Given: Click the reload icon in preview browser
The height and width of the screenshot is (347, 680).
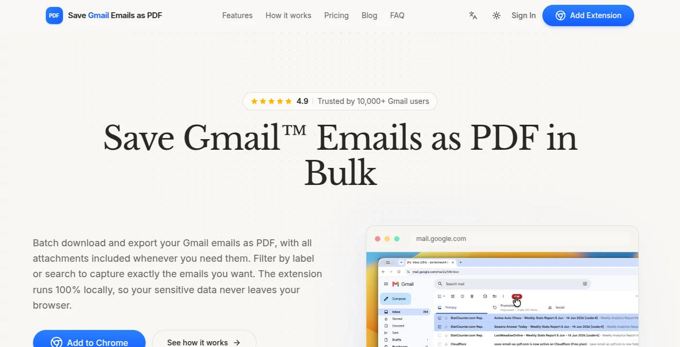Looking at the screenshot, I should (x=399, y=272).
